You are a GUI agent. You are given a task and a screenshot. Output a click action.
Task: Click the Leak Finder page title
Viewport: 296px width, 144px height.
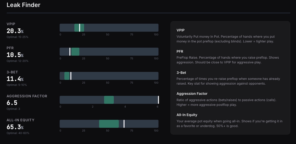tap(23, 5)
